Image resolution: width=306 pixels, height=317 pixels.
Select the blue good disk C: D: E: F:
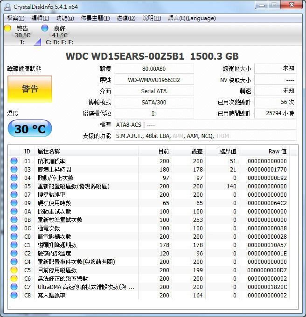(x=57, y=34)
